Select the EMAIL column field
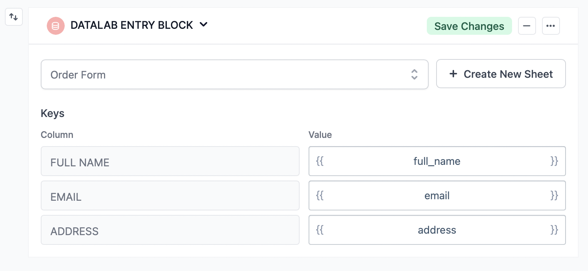Screen dimensions: 588x271 point(170,195)
